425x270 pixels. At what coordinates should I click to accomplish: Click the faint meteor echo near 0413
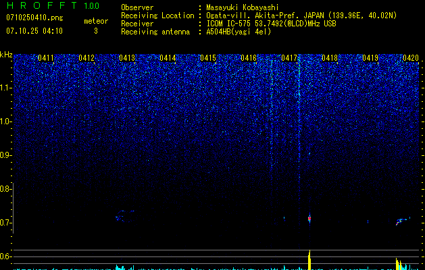[x=125, y=216]
